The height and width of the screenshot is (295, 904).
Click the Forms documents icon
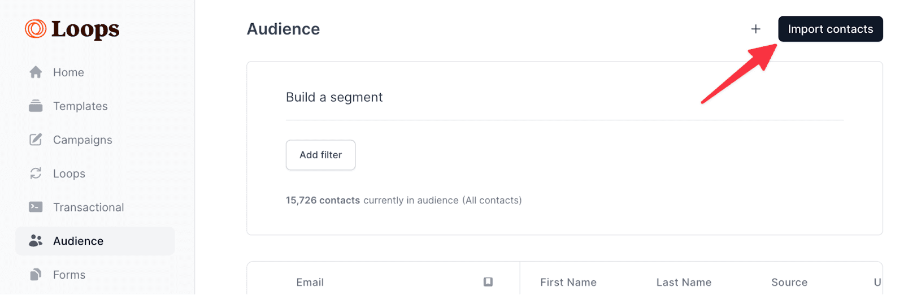click(36, 275)
